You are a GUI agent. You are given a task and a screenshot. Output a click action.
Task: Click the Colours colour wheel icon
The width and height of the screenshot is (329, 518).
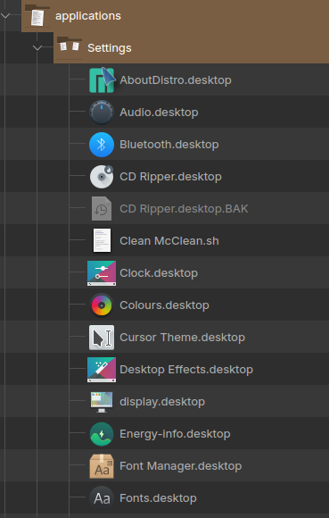102,305
